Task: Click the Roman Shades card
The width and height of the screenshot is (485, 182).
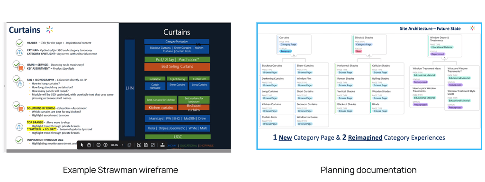Action: coord(352,82)
